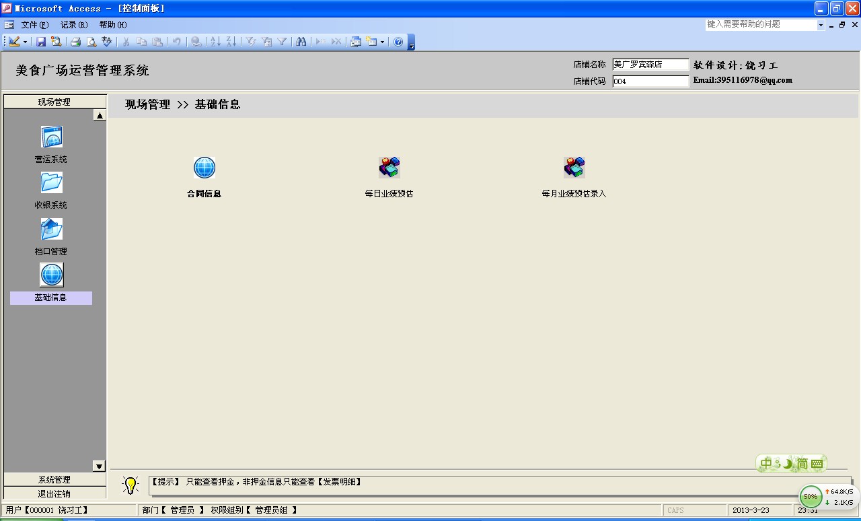This screenshot has width=861, height=521.
Task: Click the sidebar scroll down arrow
Action: (100, 466)
